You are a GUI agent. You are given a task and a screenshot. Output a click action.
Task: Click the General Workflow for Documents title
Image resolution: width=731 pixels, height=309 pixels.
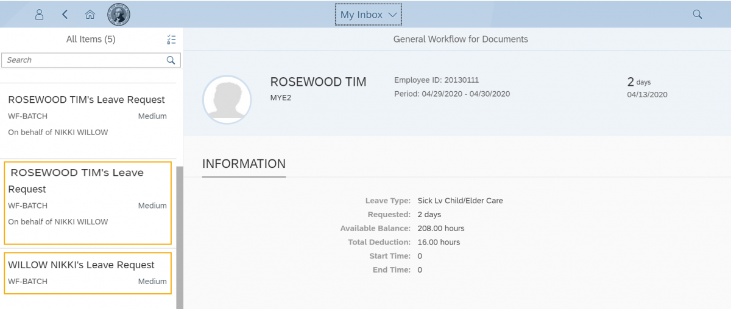[x=461, y=40]
